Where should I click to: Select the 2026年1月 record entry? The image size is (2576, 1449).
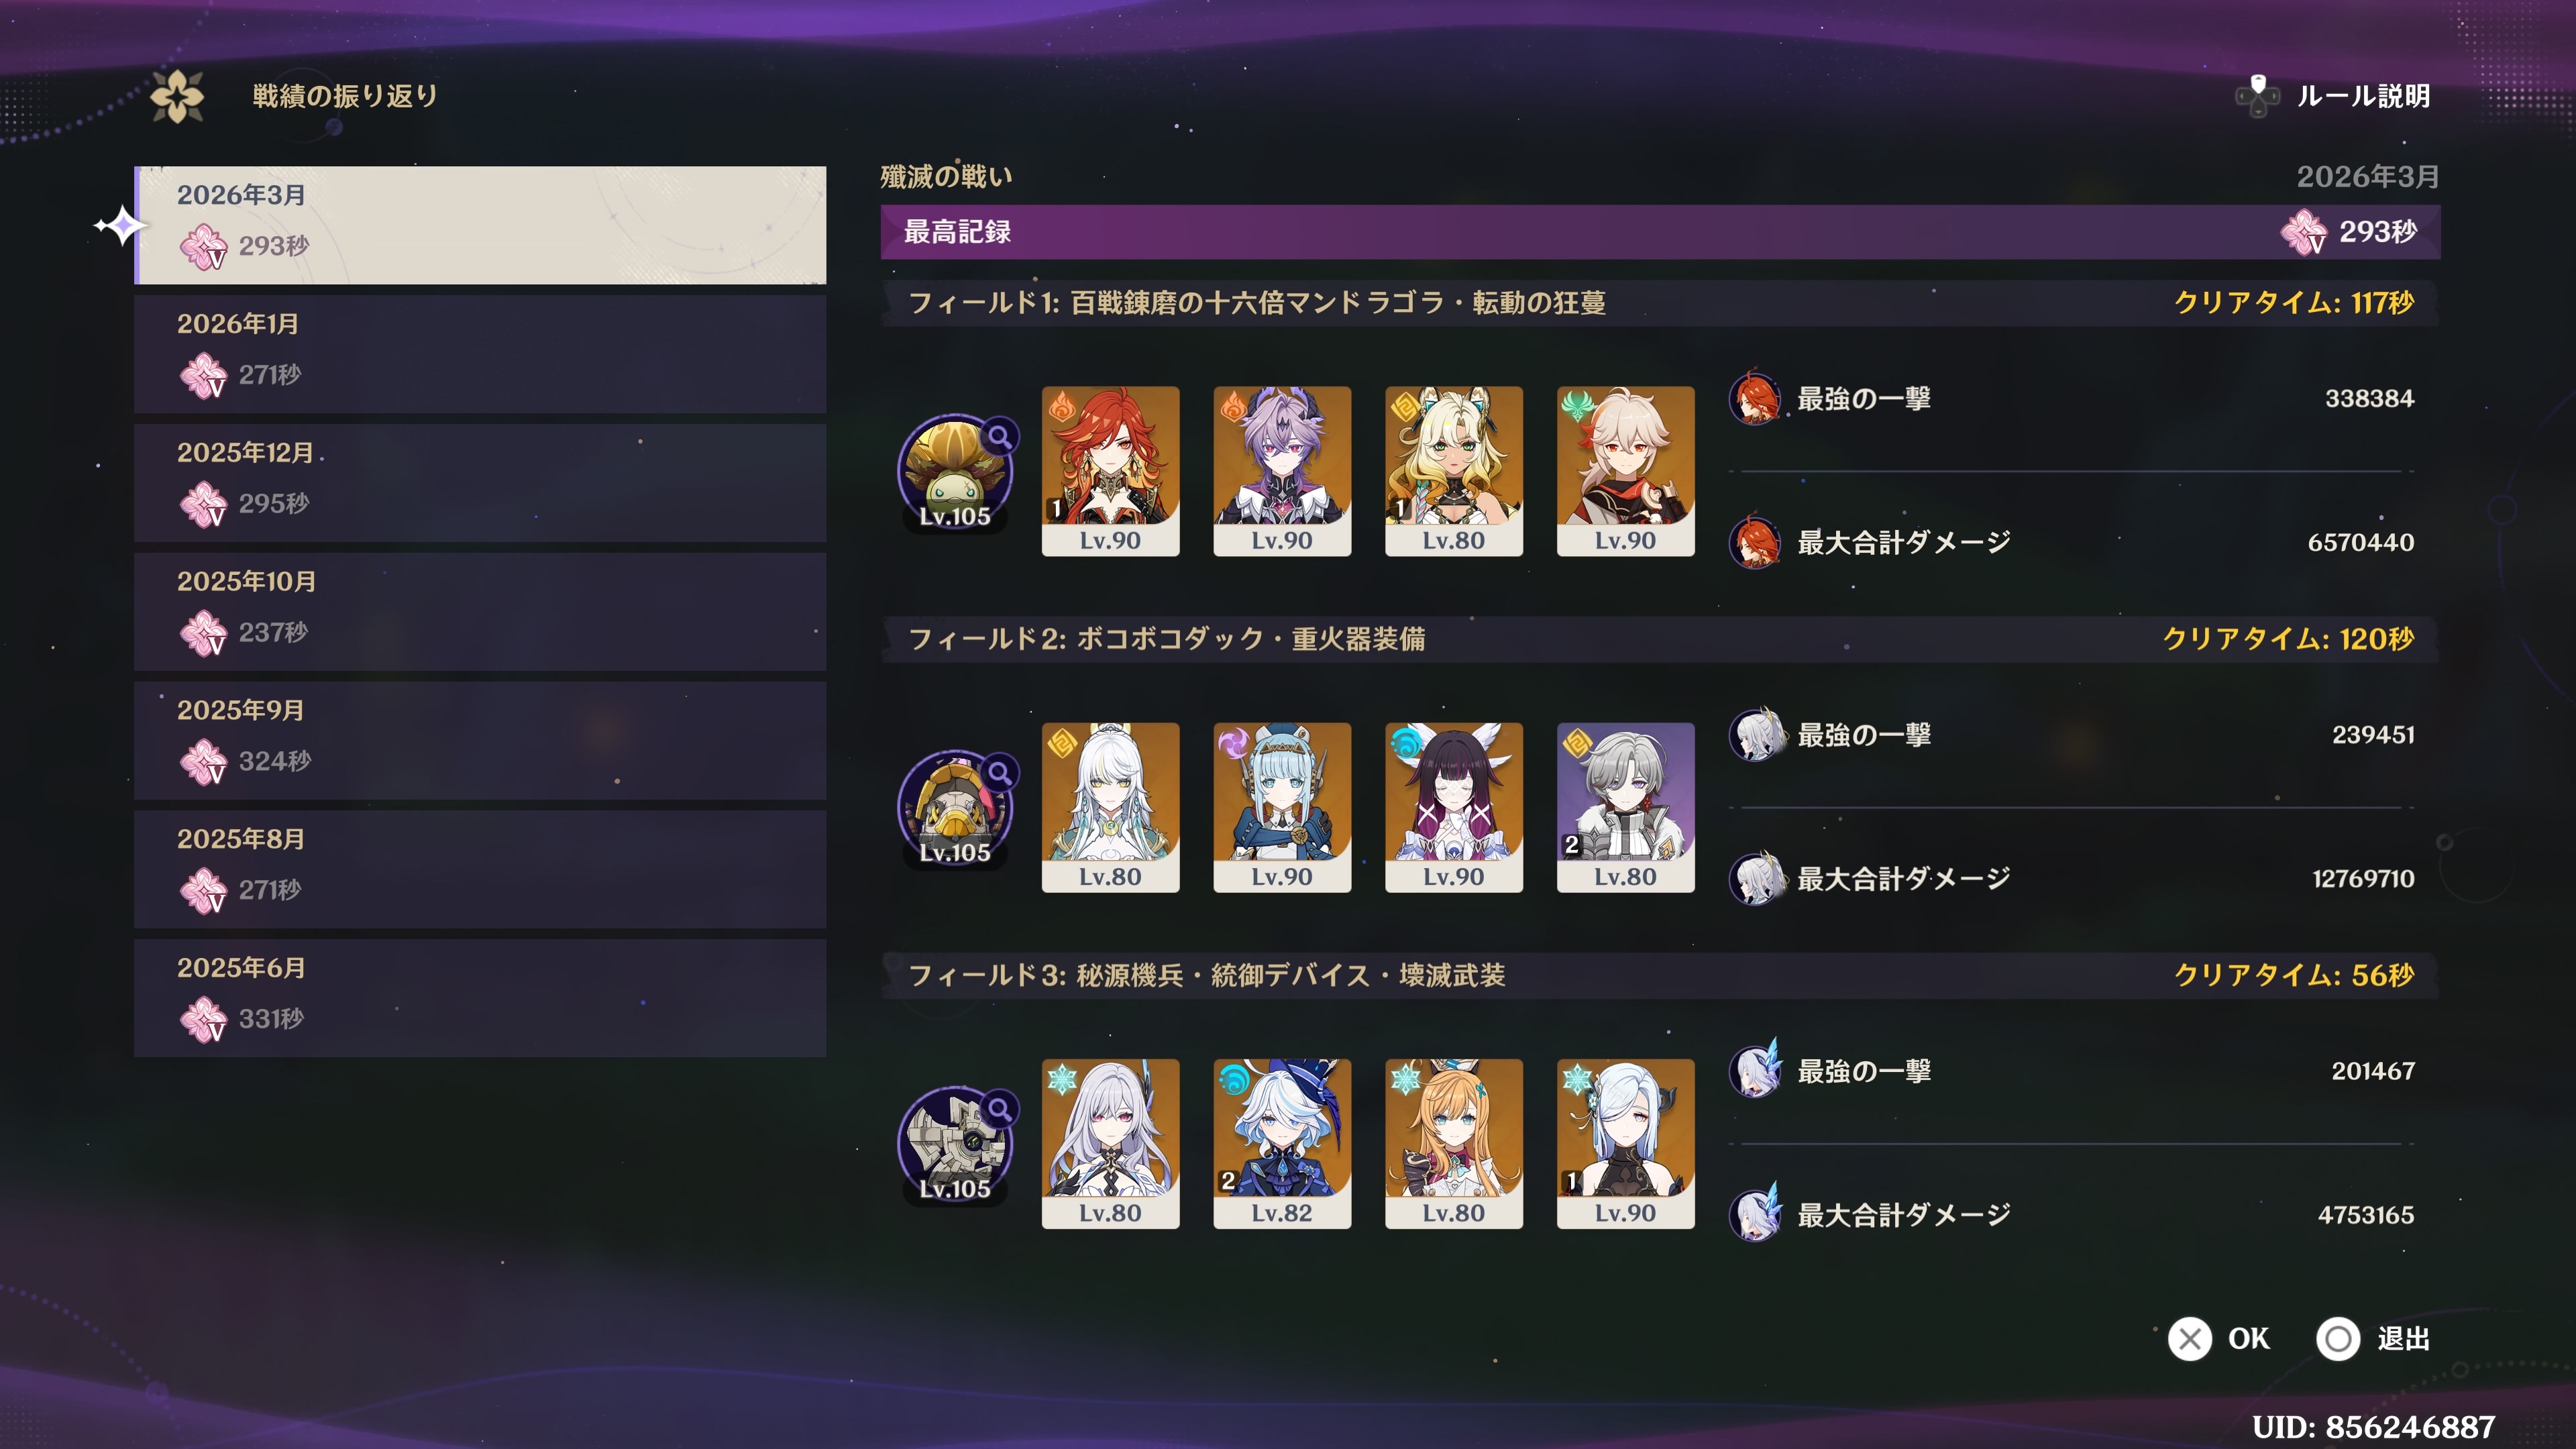coord(480,354)
